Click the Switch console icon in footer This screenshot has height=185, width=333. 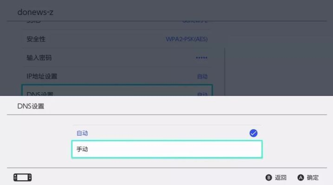[x=22, y=178]
